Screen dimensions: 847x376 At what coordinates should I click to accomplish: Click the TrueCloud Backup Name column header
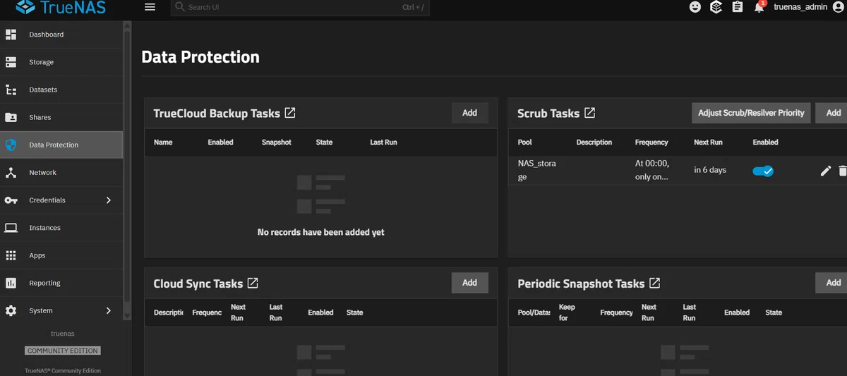tap(163, 142)
